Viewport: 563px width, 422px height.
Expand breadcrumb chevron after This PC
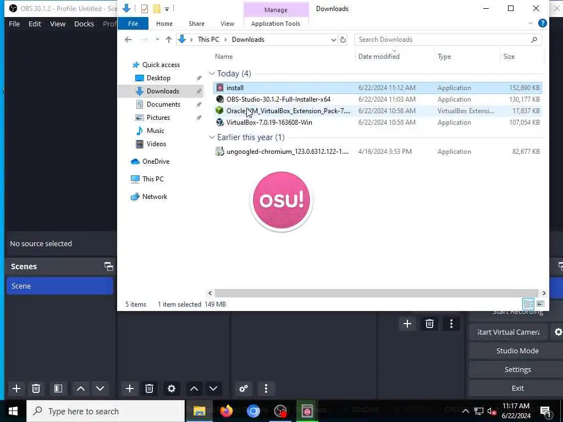(x=225, y=40)
